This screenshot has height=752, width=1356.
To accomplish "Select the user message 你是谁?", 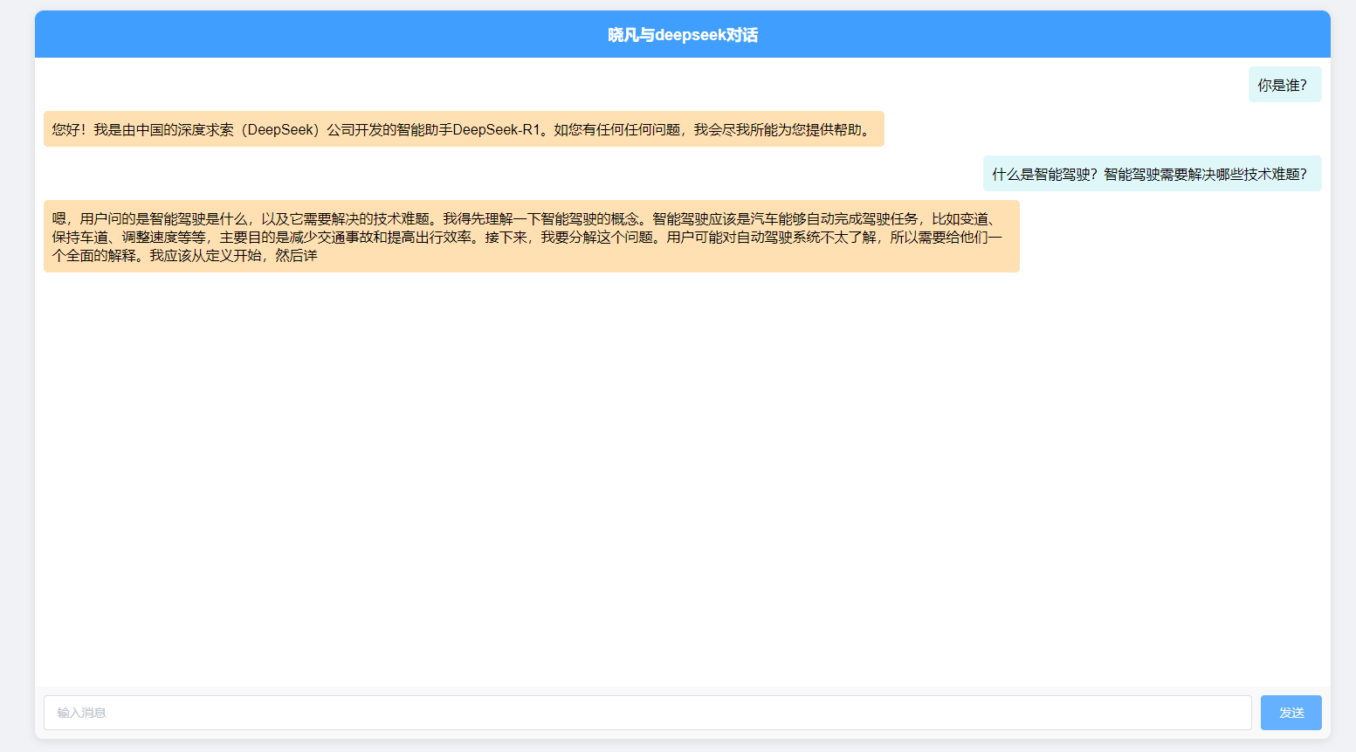I will pos(1284,84).
